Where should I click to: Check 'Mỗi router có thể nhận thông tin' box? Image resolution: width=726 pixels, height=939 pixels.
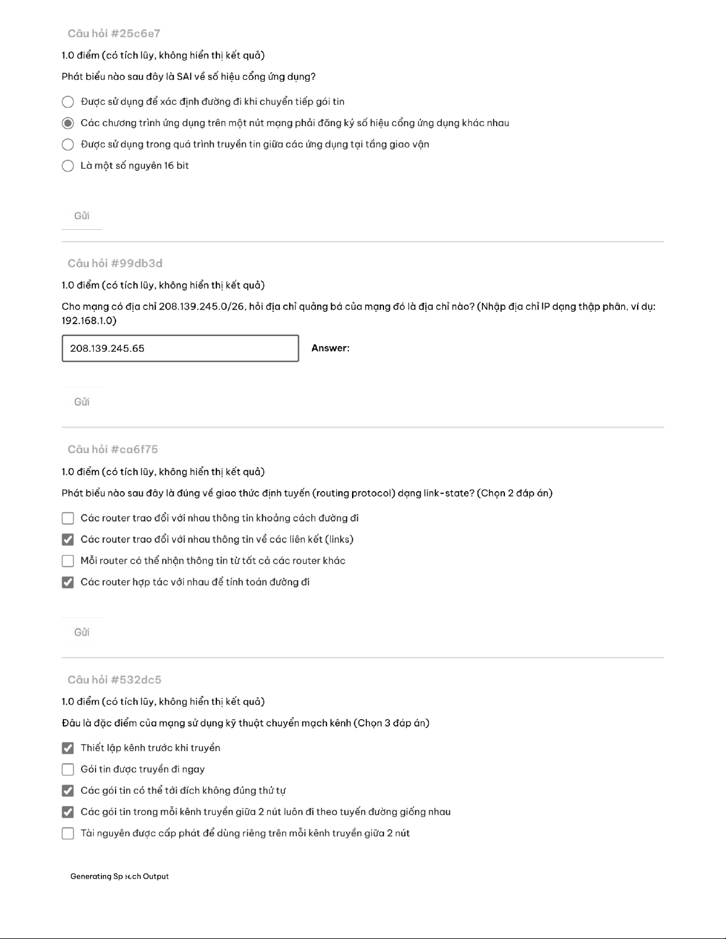click(68, 561)
